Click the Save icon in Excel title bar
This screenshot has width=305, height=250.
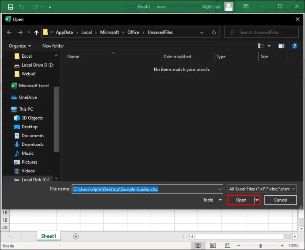click(11, 7)
